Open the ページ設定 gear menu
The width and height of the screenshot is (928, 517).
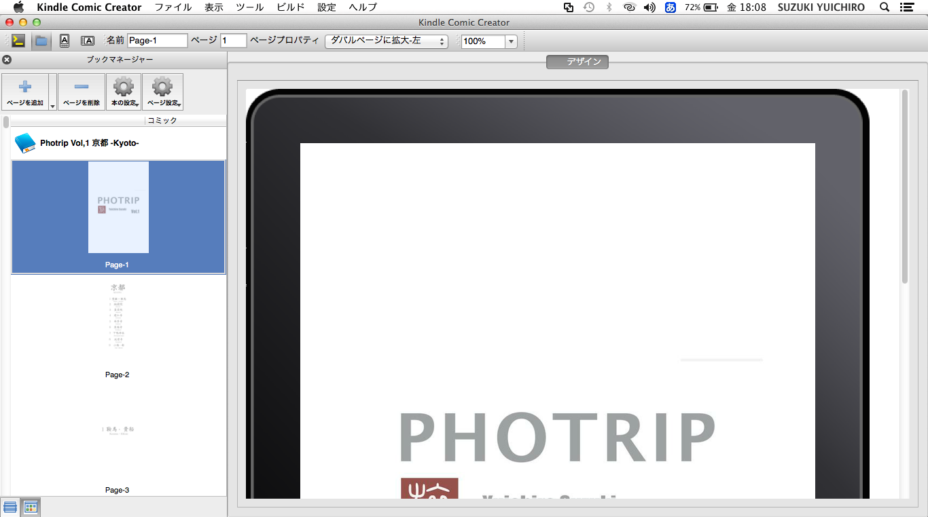[162, 92]
